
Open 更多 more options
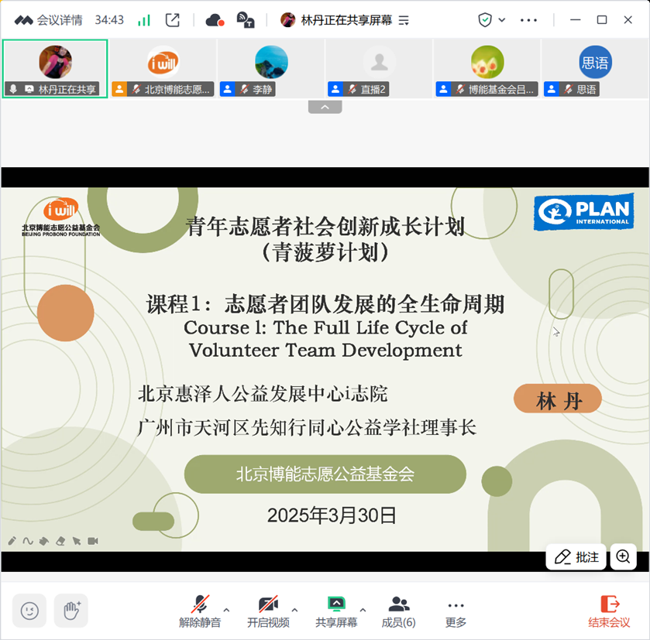(456, 611)
